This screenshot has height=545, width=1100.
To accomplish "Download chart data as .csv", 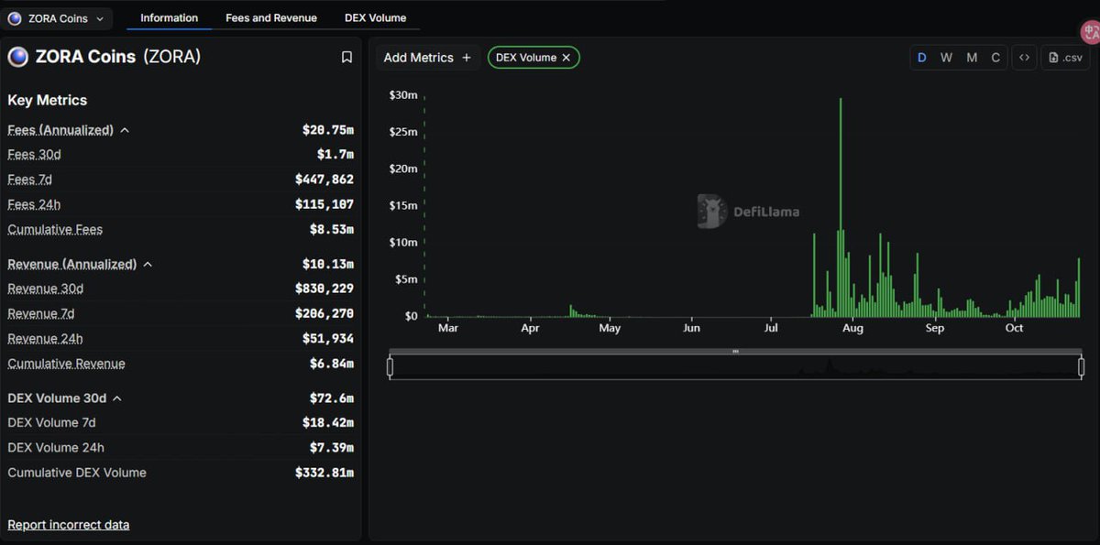I will pos(1064,58).
